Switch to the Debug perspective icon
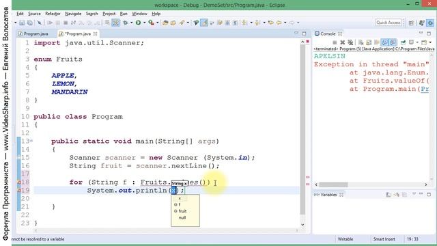 (430, 23)
